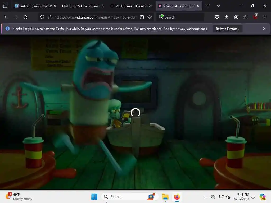Go back to previous page

6,17
